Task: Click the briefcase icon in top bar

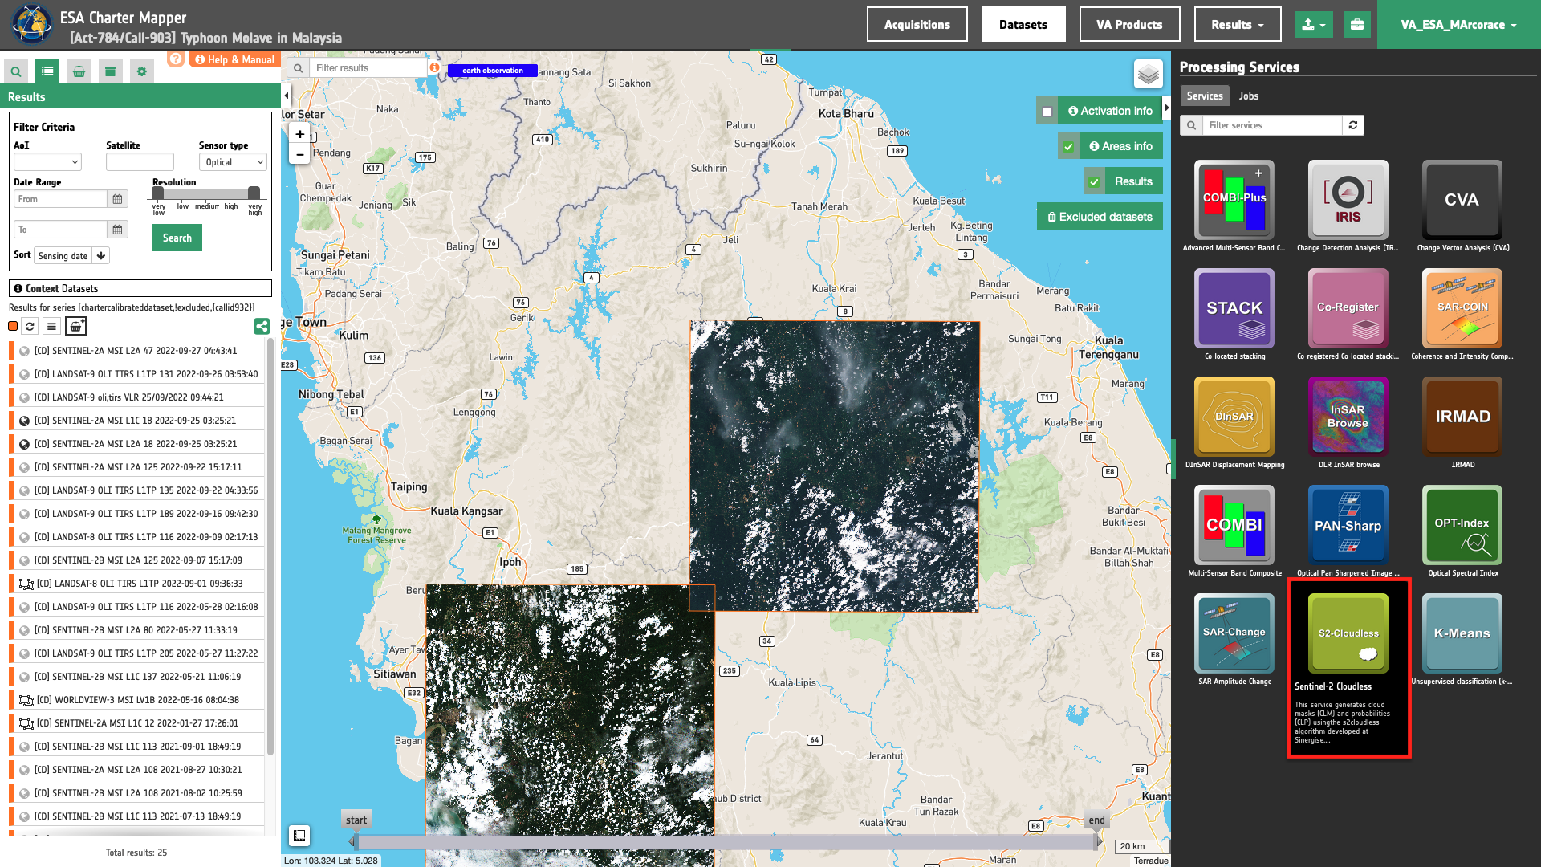Action: (1357, 25)
